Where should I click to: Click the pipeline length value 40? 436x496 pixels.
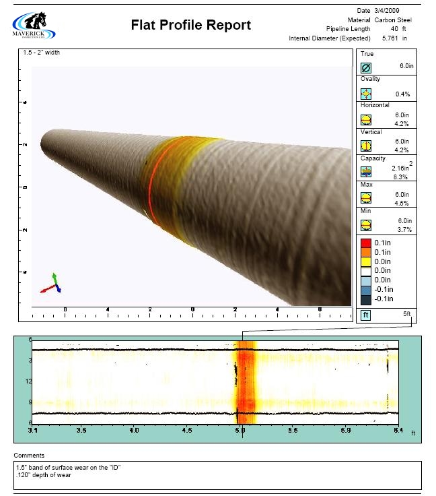(394, 29)
